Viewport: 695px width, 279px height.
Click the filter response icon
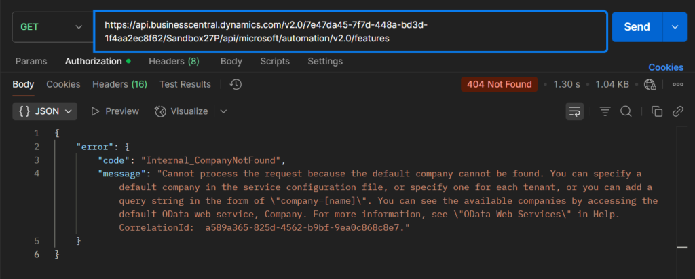[x=605, y=111]
